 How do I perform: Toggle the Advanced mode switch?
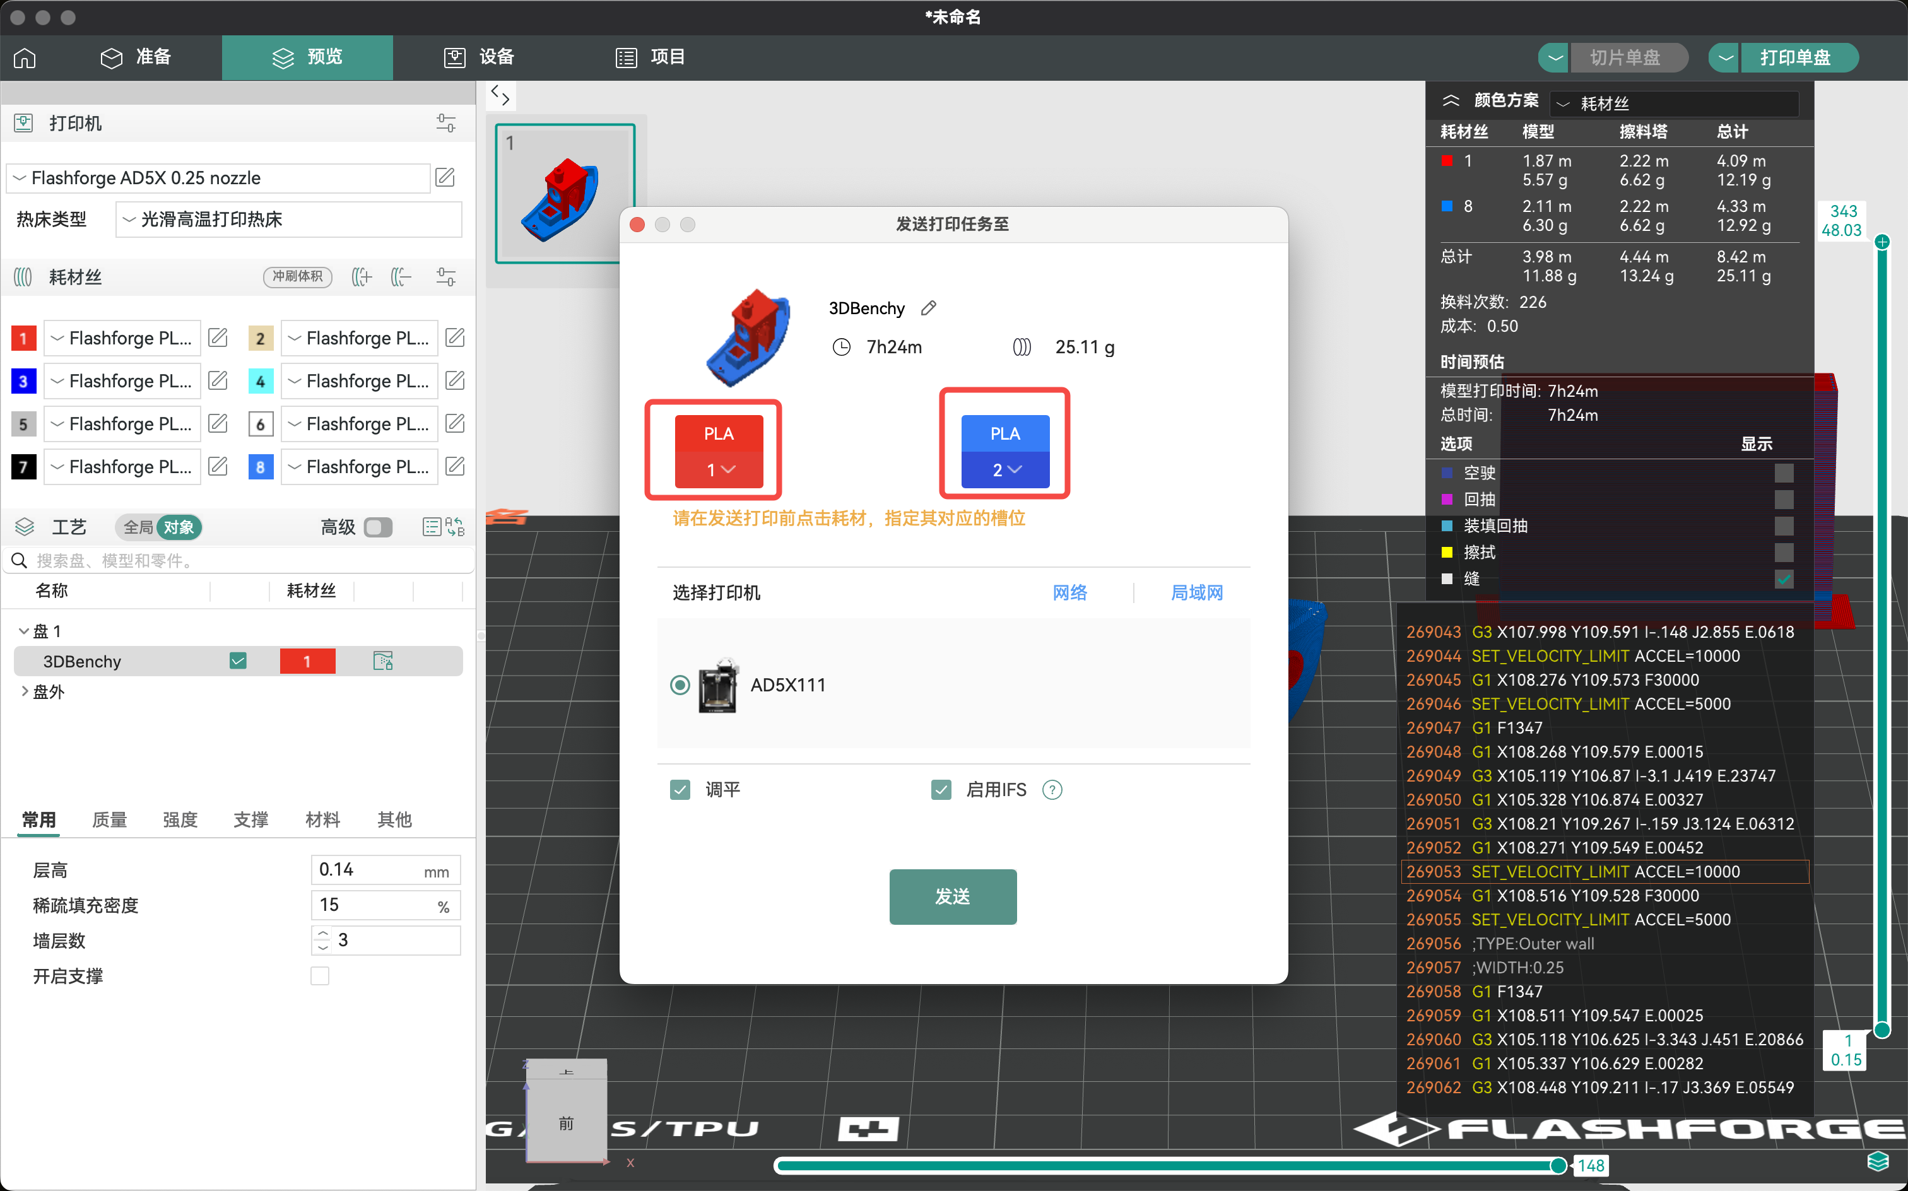(x=378, y=527)
